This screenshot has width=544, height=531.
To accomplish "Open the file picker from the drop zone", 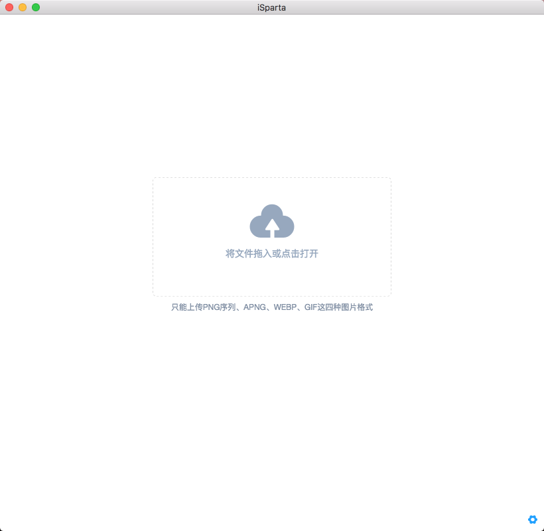I will point(272,236).
